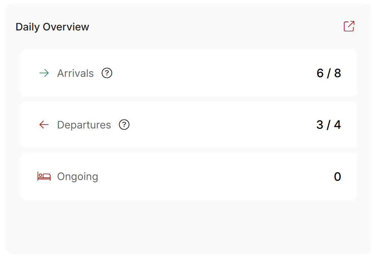This screenshot has height=258, width=381.
Task: Click the Arrivals help question mark icon
Action: (x=107, y=73)
